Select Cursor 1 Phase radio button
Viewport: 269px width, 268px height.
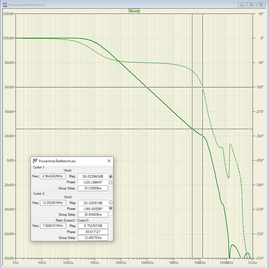pos(111,182)
